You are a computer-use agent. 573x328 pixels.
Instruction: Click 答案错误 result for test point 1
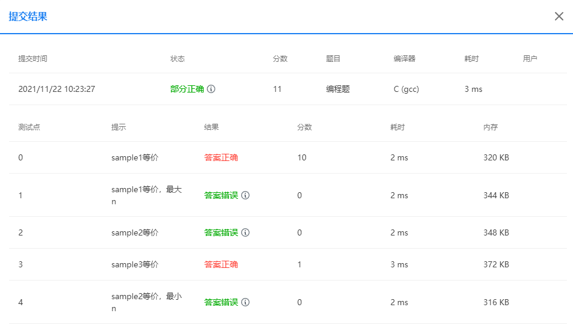pyautogui.click(x=221, y=195)
